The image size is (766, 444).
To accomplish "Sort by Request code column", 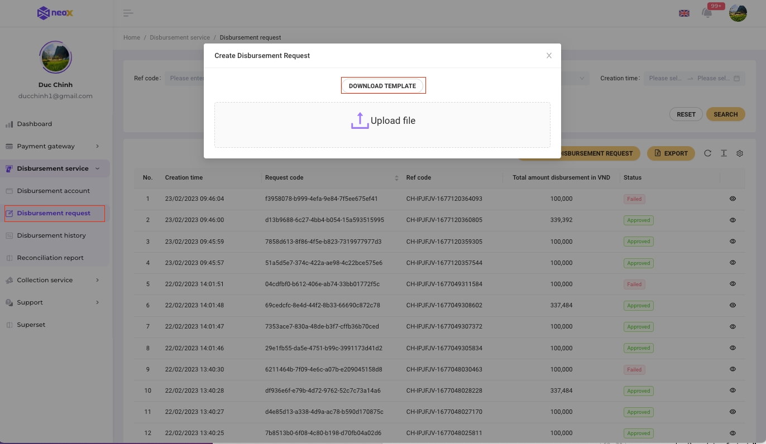I will click(396, 178).
